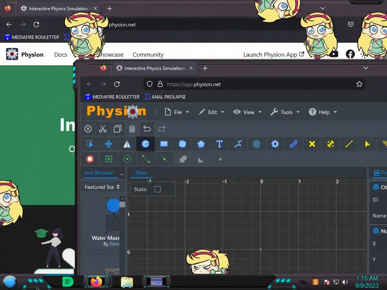Open Docs in the Physion website

60,54
